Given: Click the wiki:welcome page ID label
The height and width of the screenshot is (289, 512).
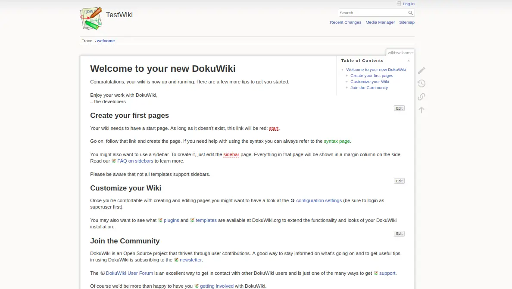Looking at the screenshot, I should coord(400,53).
